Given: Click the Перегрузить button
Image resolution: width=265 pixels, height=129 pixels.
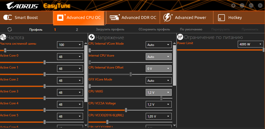Looking at the screenshot, I should click(x=221, y=29).
